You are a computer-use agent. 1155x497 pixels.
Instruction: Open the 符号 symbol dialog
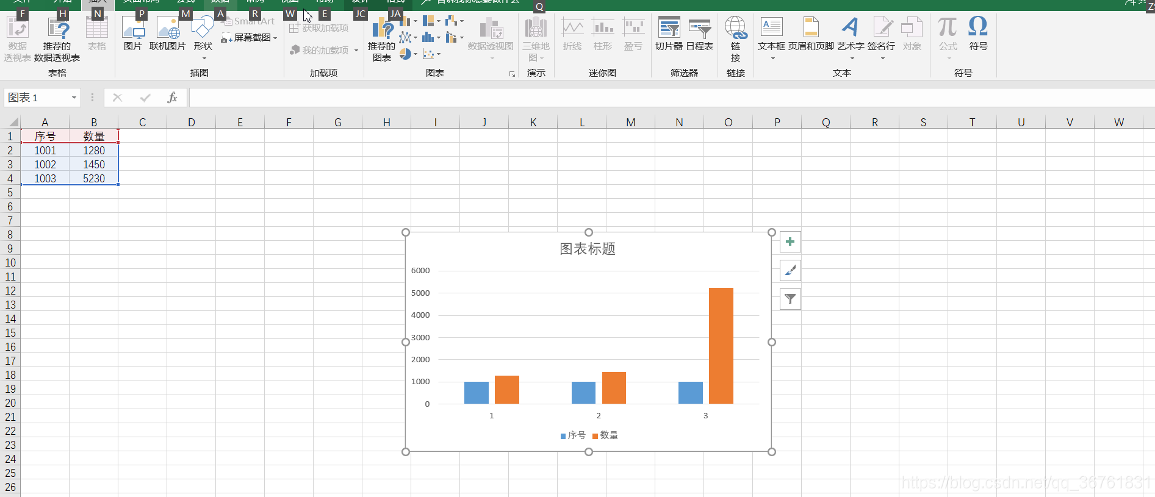click(x=978, y=34)
